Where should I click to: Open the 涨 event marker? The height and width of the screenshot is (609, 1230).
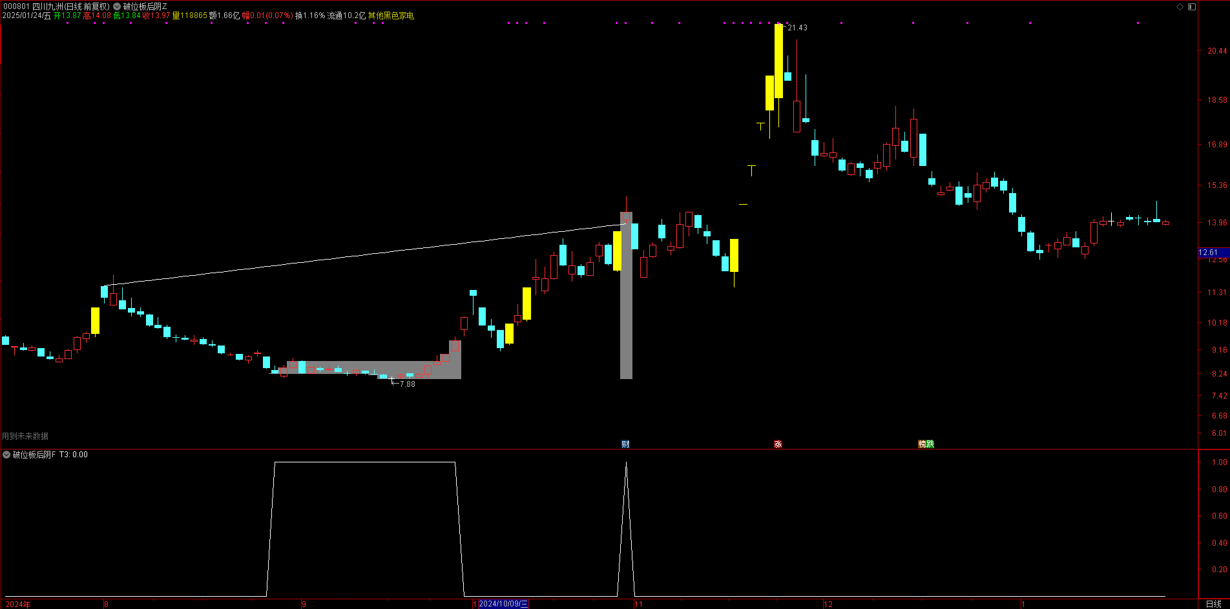pyautogui.click(x=778, y=444)
